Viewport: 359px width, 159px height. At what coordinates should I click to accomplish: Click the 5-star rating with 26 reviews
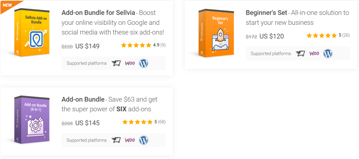coord(328,35)
